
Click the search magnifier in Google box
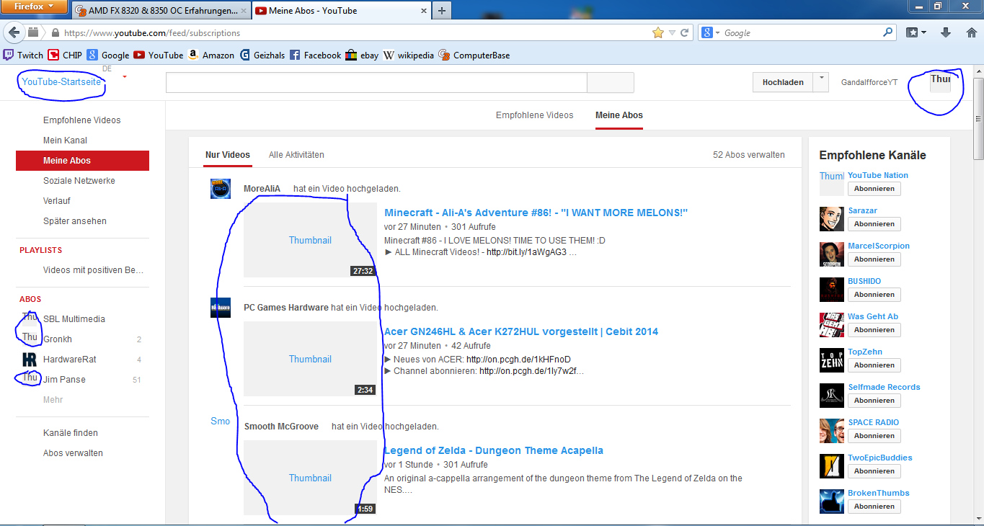888,32
